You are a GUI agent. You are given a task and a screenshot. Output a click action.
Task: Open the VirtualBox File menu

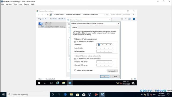[x=2, y=4]
